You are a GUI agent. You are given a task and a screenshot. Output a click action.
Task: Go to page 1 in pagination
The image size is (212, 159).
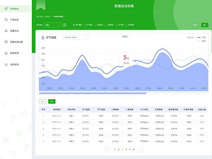pos(115,150)
